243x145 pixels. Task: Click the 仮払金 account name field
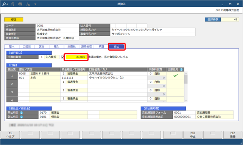pos(69,117)
